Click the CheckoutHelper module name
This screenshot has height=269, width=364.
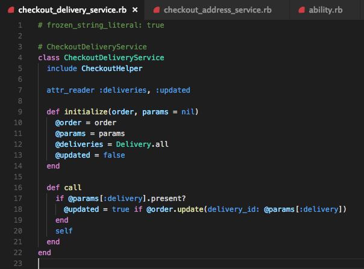coord(112,69)
